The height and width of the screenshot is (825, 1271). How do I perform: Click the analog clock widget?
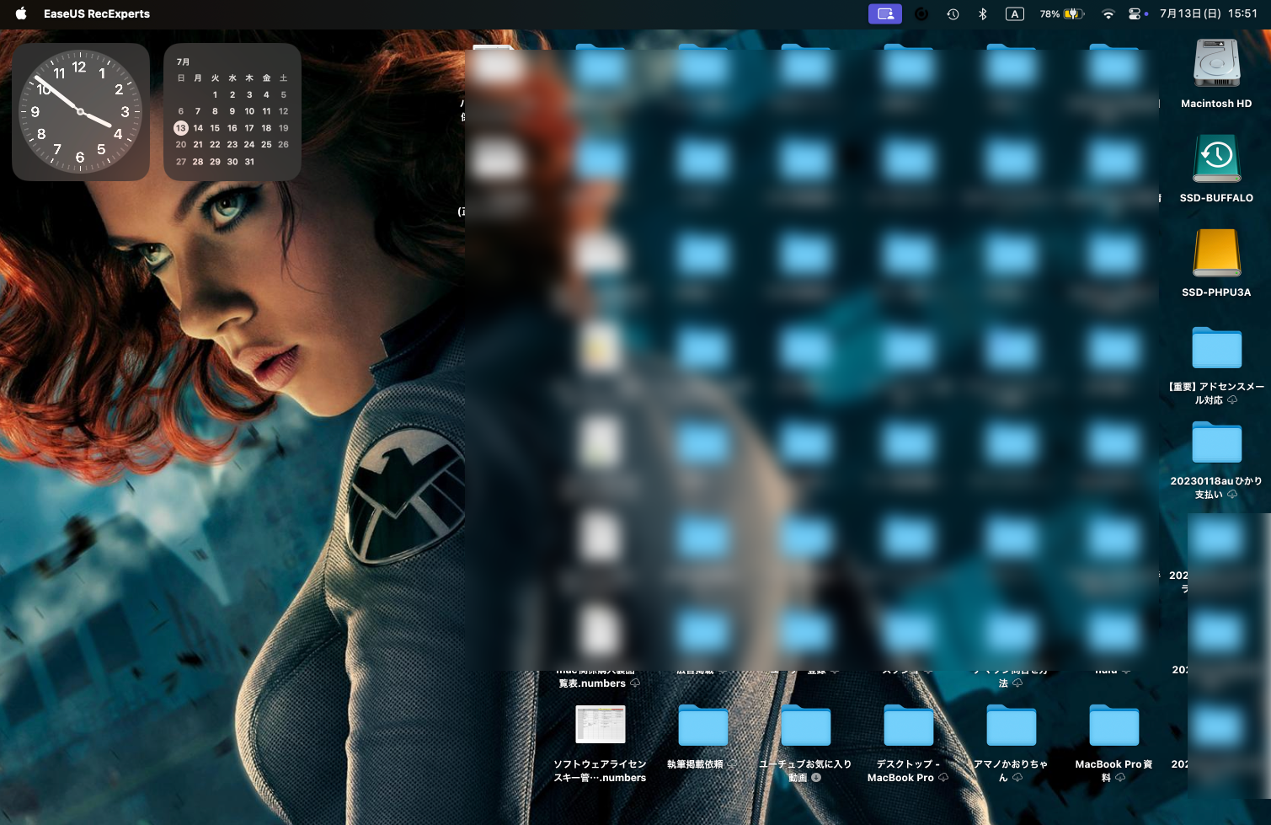click(x=81, y=112)
